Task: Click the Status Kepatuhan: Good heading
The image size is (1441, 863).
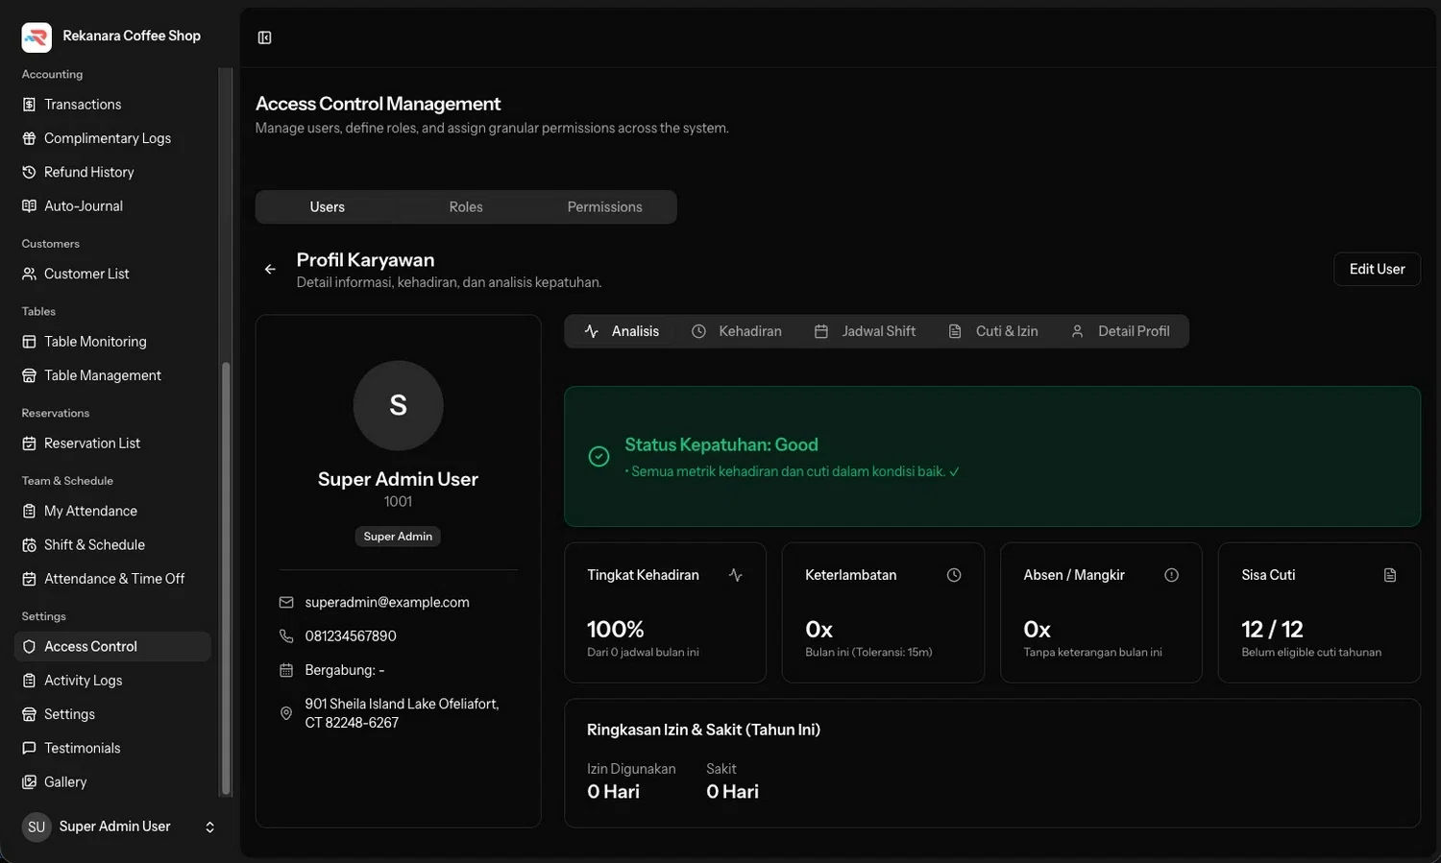Action: 721,445
